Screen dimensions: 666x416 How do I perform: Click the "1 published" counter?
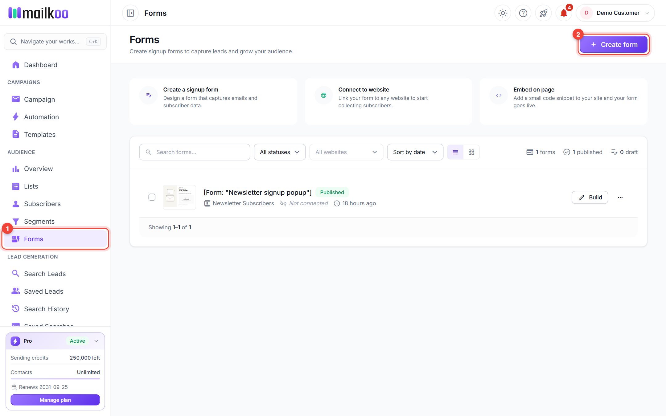coord(583,152)
